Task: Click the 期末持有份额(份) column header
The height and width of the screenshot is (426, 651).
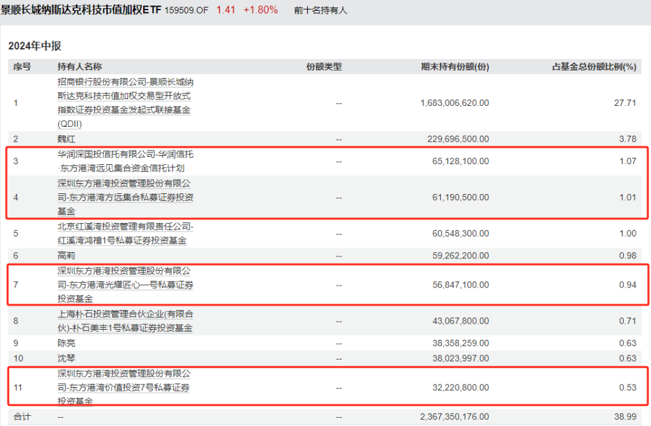Action: 455,67
